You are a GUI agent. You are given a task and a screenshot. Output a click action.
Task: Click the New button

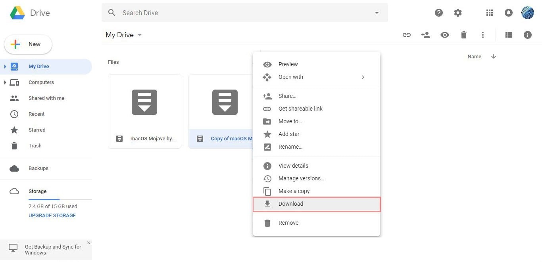click(28, 44)
